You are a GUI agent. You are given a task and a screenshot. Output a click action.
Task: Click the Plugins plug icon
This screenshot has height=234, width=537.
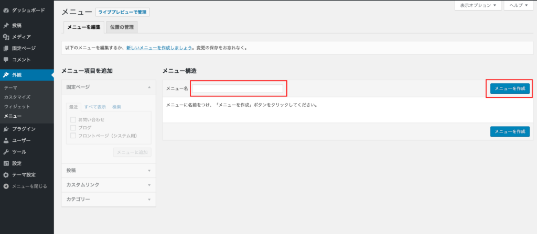click(6, 129)
